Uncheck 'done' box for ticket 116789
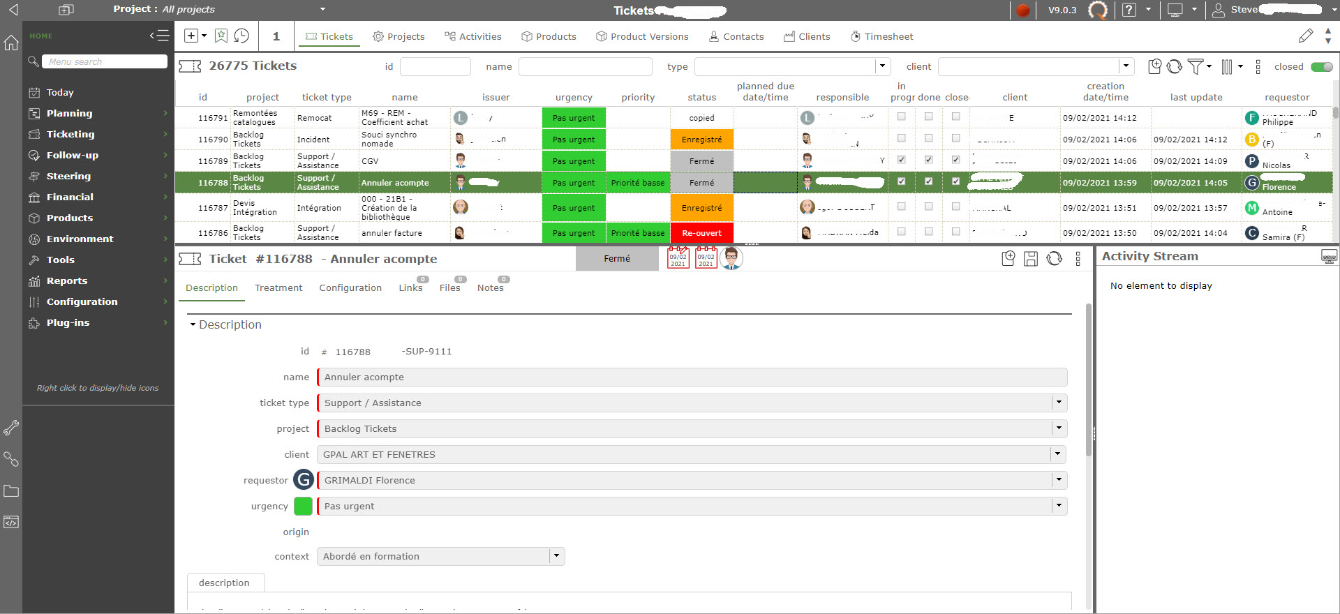The width and height of the screenshot is (1340, 614). pyautogui.click(x=928, y=160)
